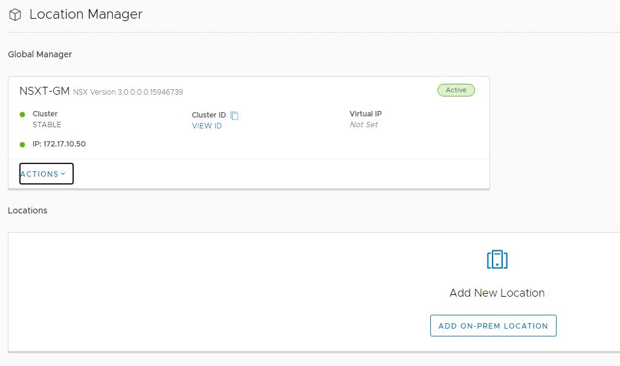Viewport: 620px width, 366px height.
Task: Copy the Cluster ID using the copy icon
Action: tap(234, 116)
